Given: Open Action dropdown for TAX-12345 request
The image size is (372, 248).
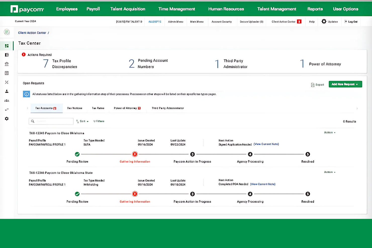Looking at the screenshot, I should 330,132.
